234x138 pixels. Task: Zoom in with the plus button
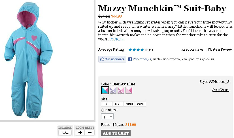coord(80,132)
